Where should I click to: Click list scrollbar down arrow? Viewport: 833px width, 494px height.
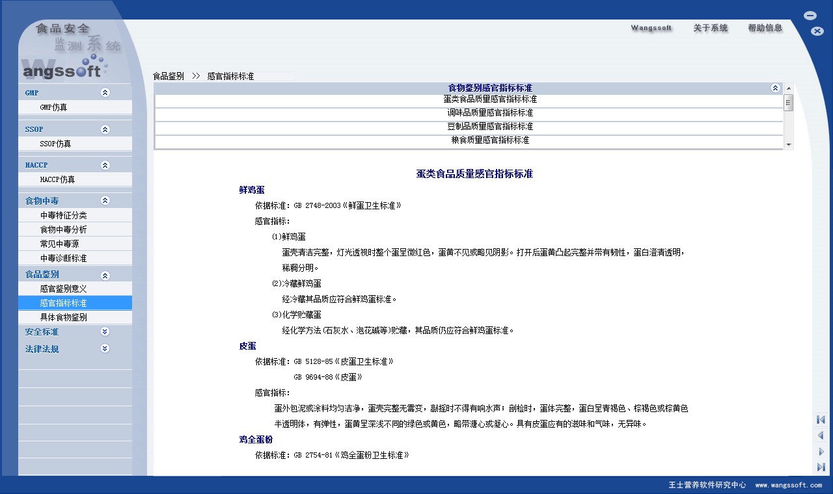point(789,144)
